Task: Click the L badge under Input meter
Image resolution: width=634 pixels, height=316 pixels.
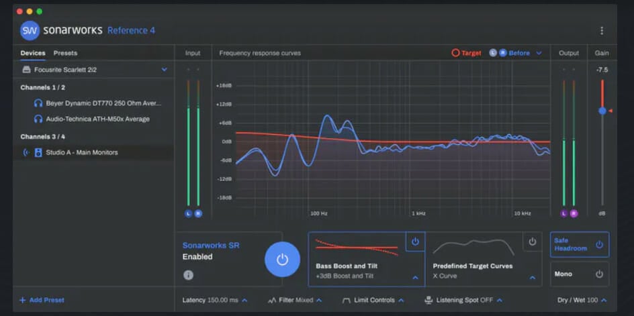Action: pyautogui.click(x=189, y=213)
